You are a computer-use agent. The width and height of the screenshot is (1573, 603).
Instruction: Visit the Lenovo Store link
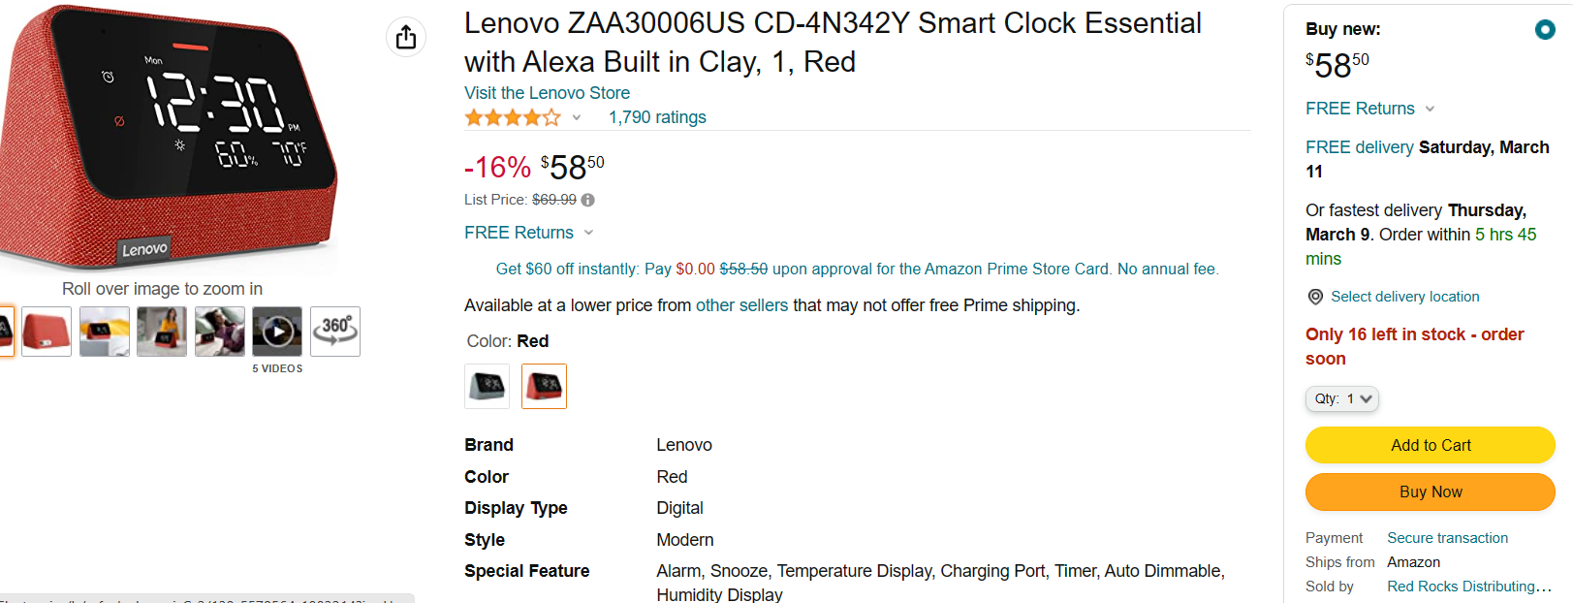[x=547, y=93]
